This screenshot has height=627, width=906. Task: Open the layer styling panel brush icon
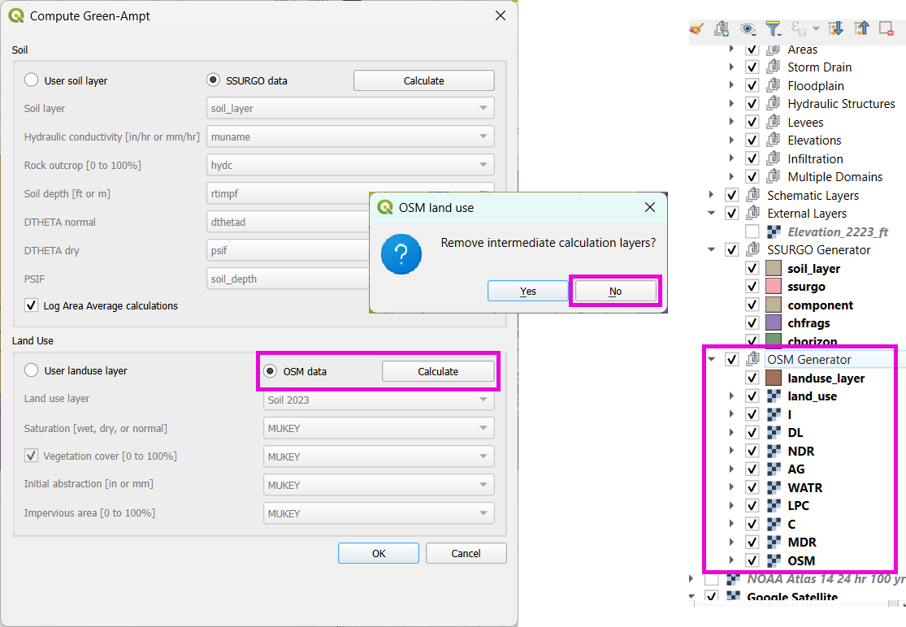point(696,28)
